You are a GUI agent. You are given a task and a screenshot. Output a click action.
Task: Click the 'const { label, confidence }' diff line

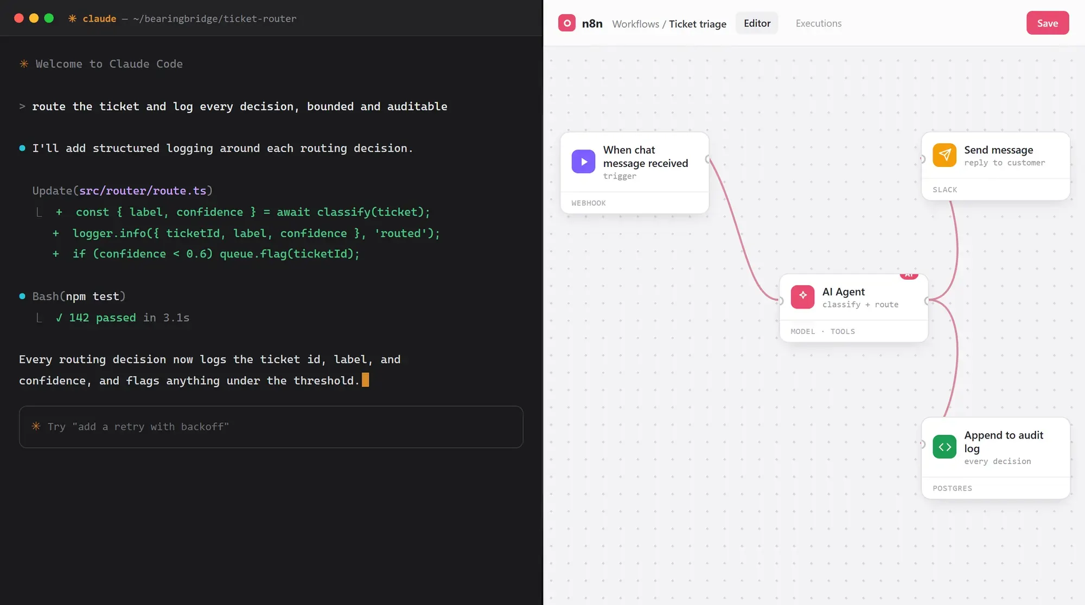tap(242, 212)
